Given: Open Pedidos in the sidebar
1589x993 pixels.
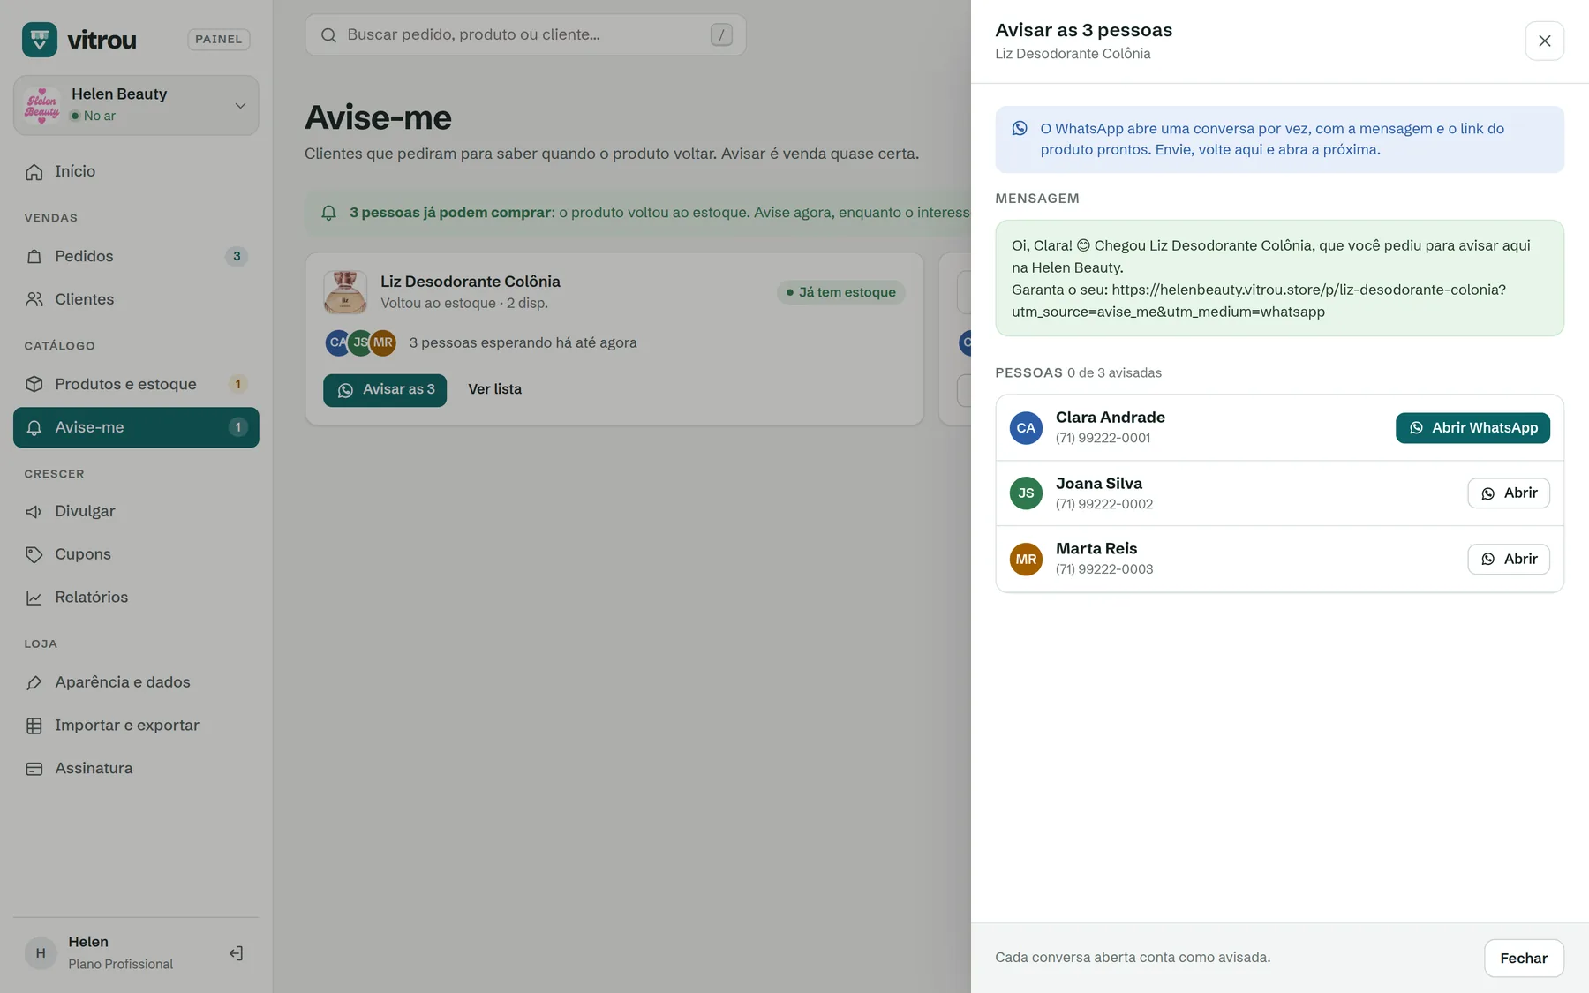Looking at the screenshot, I should coord(136,256).
